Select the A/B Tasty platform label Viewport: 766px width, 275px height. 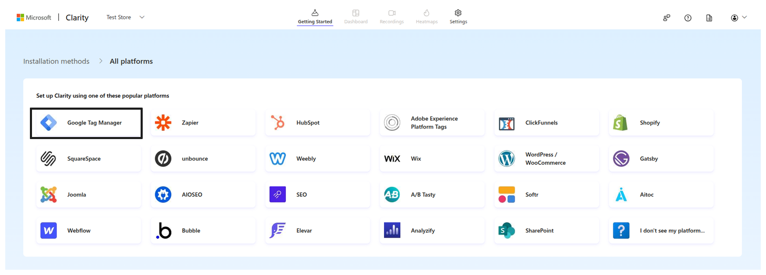coord(423,195)
